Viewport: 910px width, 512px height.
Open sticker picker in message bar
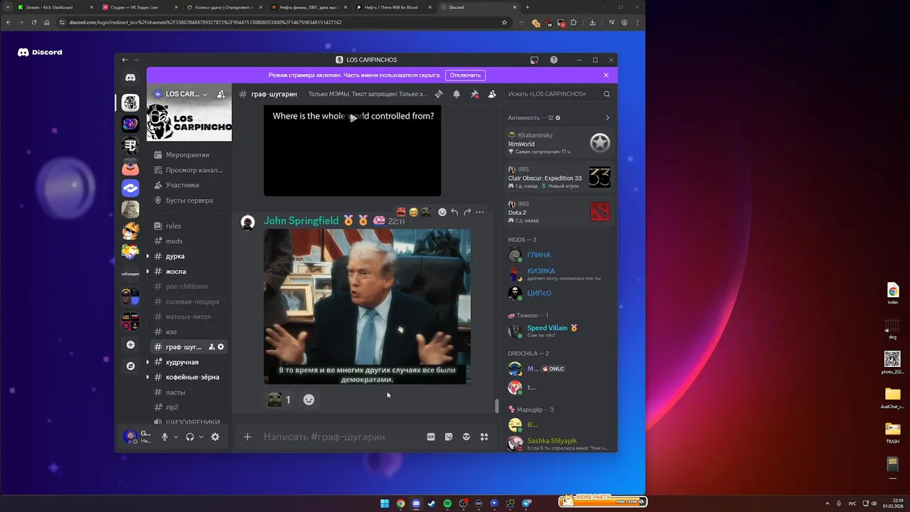[449, 437]
